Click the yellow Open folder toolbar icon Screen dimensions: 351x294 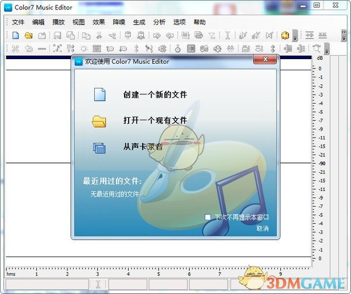[x=29, y=35]
